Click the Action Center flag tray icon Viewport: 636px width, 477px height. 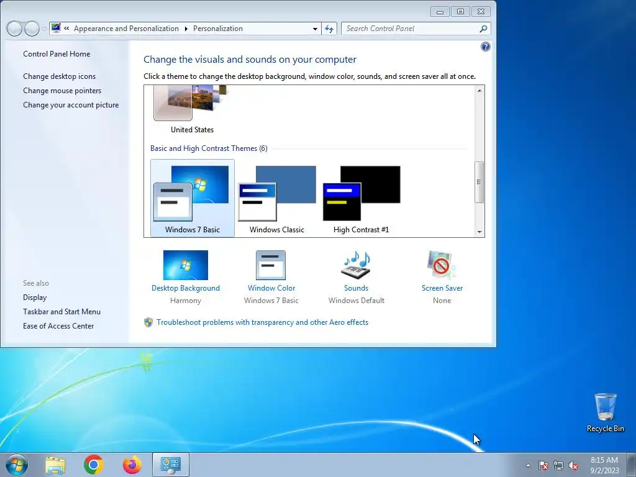click(x=543, y=465)
